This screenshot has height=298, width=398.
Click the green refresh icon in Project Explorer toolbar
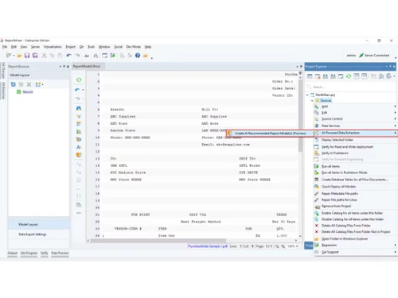tap(349, 76)
